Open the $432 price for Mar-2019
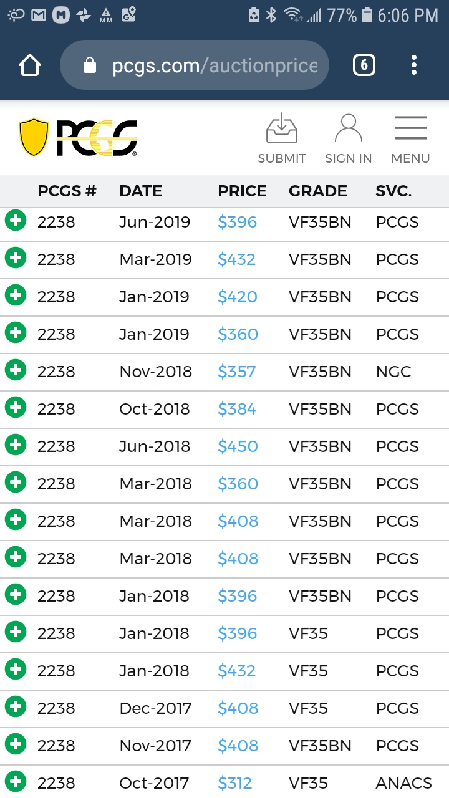 point(237,259)
